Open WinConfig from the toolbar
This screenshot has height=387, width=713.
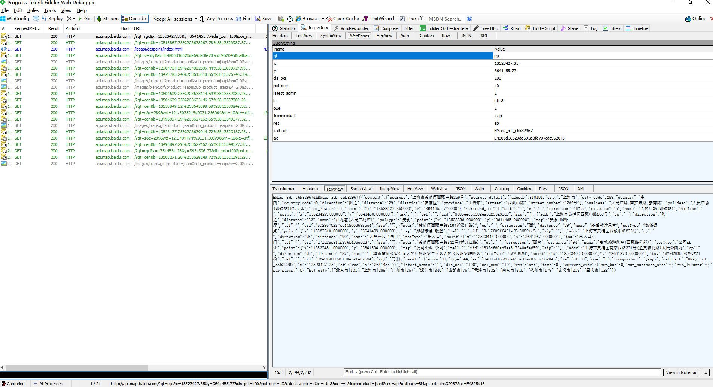(15, 19)
